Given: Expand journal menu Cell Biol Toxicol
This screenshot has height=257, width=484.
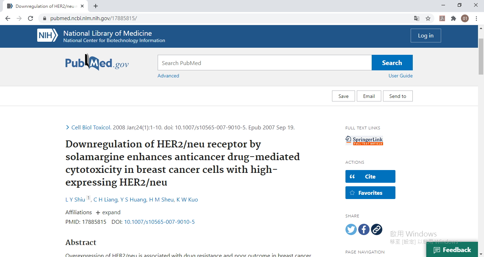Looking at the screenshot, I should 89,128.
